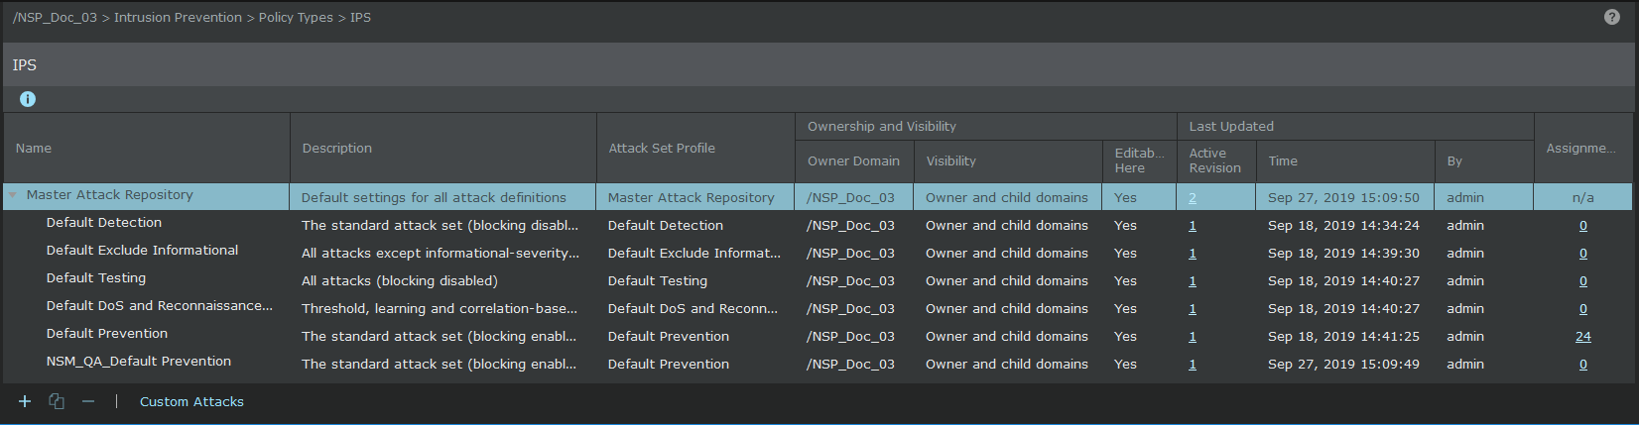Image resolution: width=1639 pixels, height=425 pixels.
Task: Click the 'Sep 27, 2019 15:09:49' time cell
Action: click(1343, 364)
